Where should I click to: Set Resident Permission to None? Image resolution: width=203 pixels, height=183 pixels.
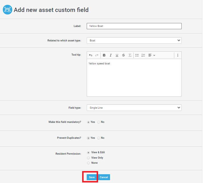(88, 163)
